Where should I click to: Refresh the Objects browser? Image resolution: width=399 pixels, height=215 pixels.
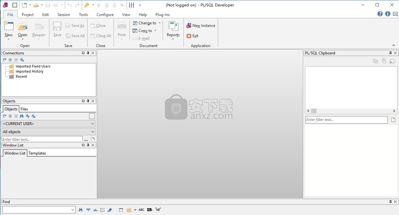(x=4, y=116)
